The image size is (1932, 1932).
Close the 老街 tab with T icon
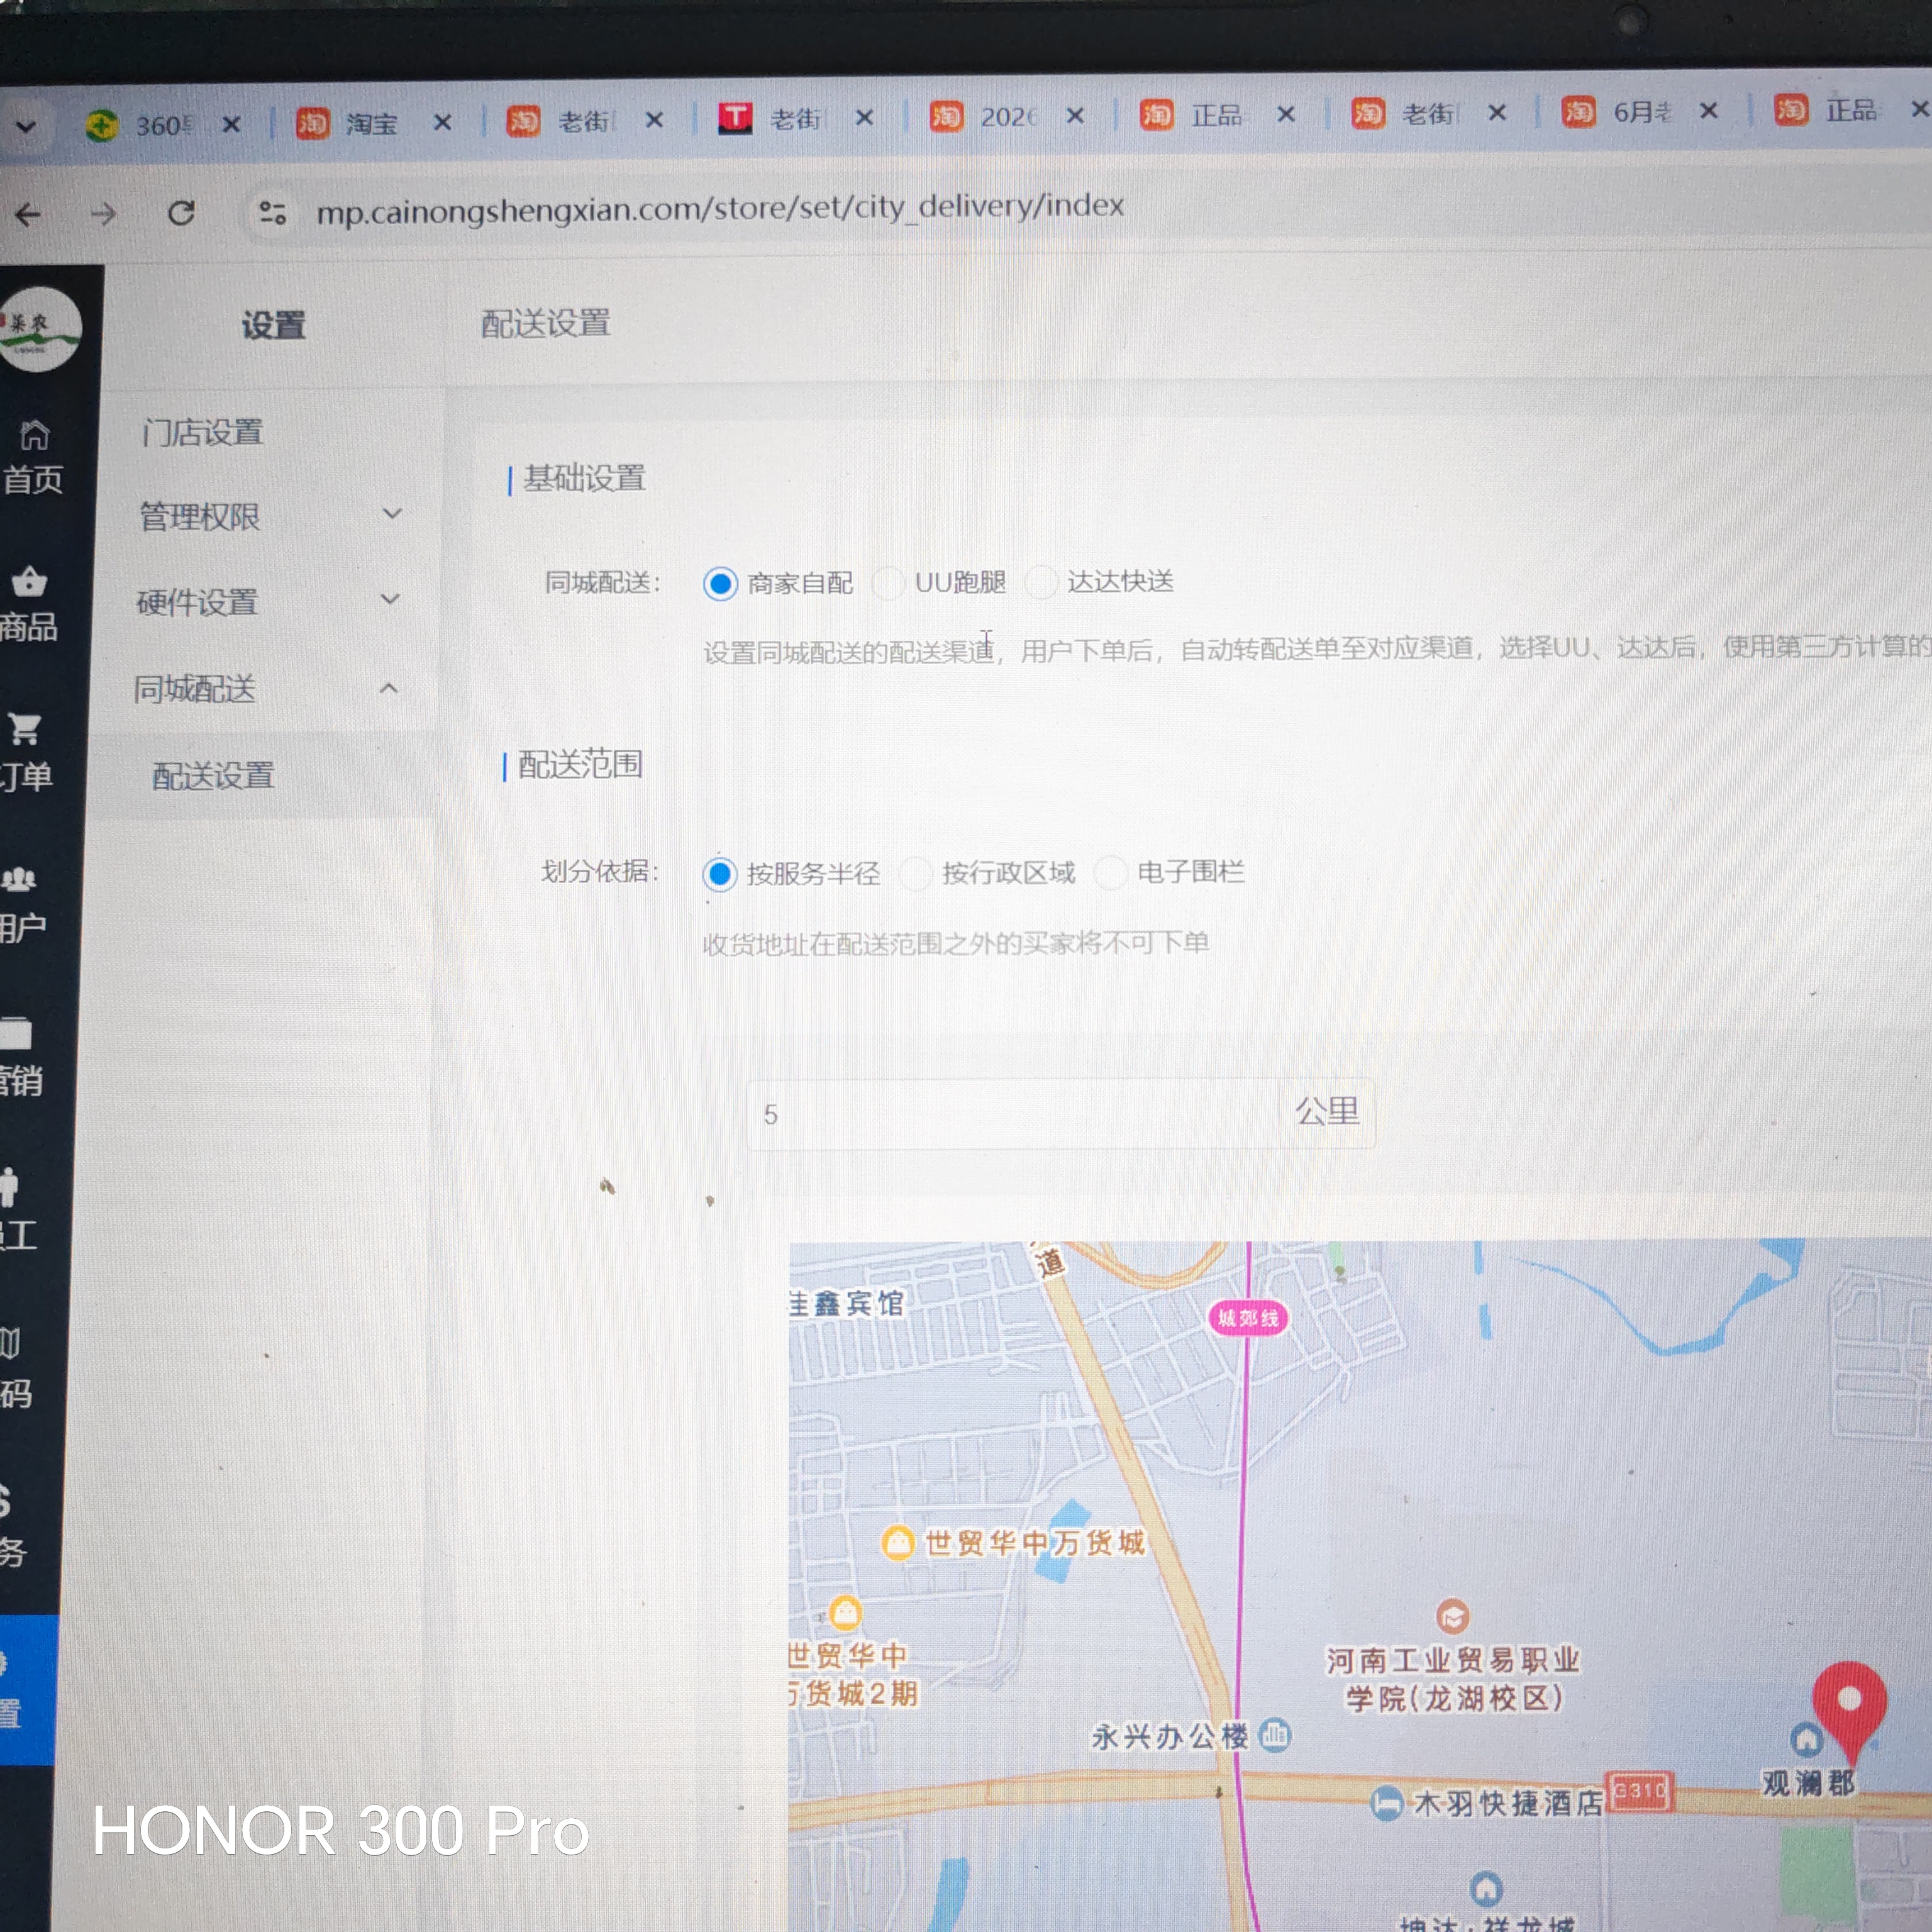pos(865,118)
